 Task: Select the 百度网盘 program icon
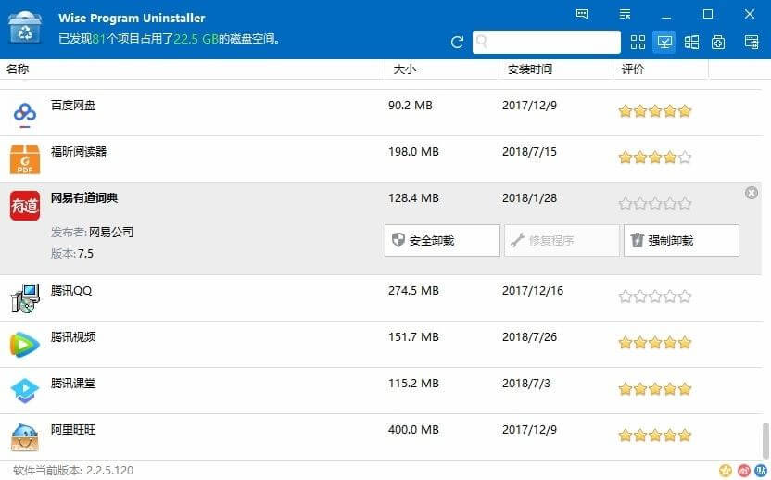pos(25,113)
